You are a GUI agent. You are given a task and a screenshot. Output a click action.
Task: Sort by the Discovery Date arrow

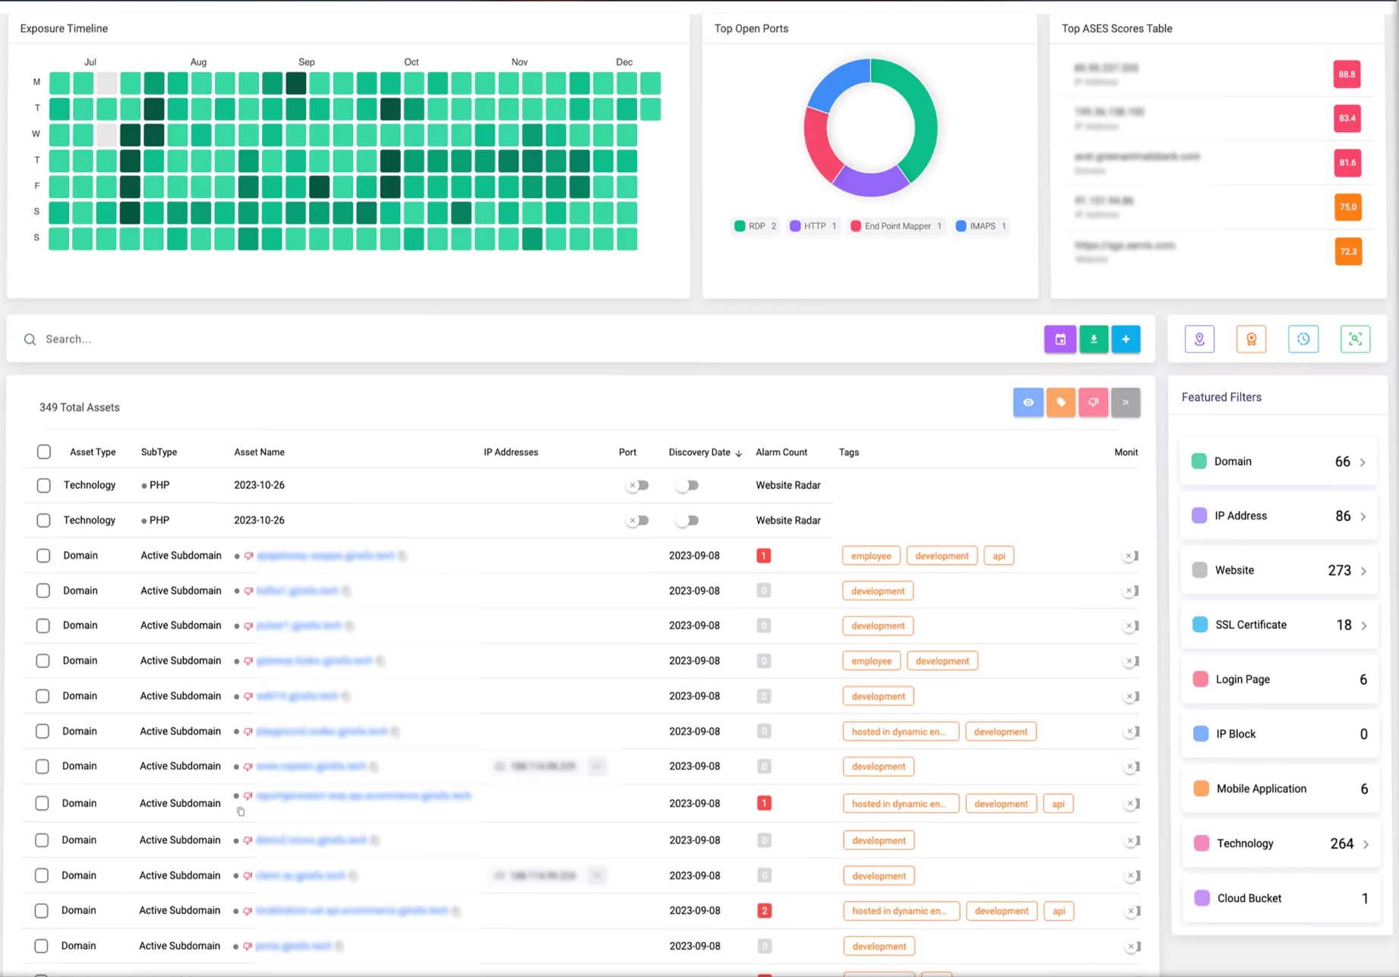(738, 452)
